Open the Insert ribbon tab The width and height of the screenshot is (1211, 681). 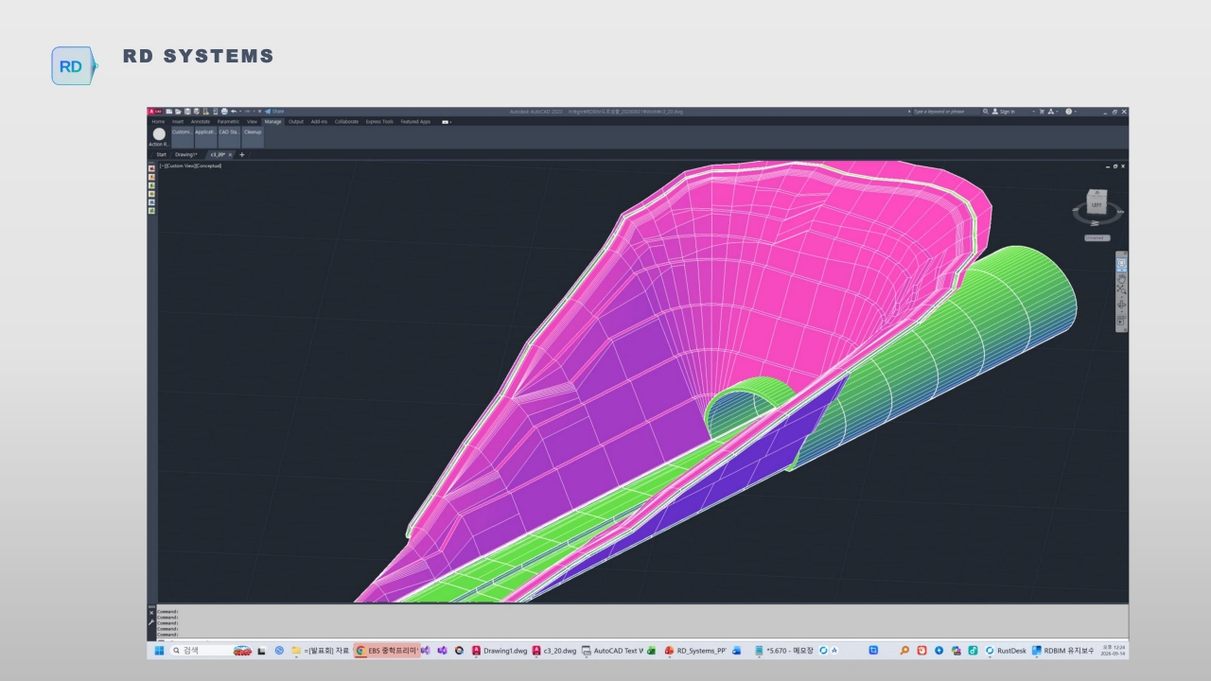coord(178,122)
